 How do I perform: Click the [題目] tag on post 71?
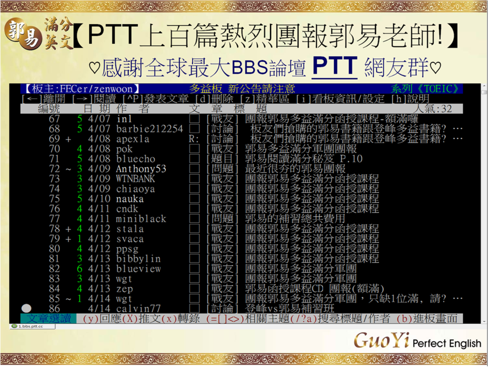click(x=222, y=158)
